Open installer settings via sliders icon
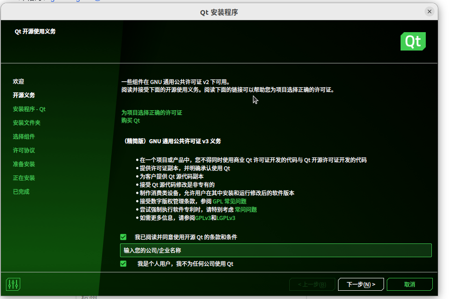The height and width of the screenshot is (299, 453). pos(13,284)
